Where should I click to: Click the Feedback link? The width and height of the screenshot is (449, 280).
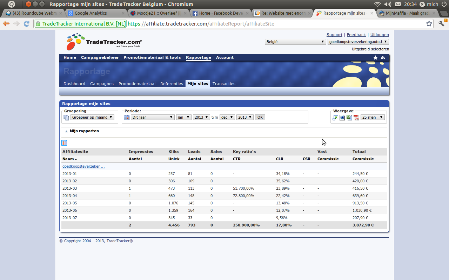[x=356, y=35]
